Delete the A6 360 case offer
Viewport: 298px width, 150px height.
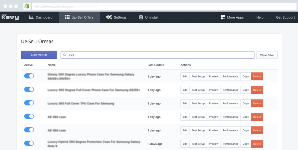point(257,117)
